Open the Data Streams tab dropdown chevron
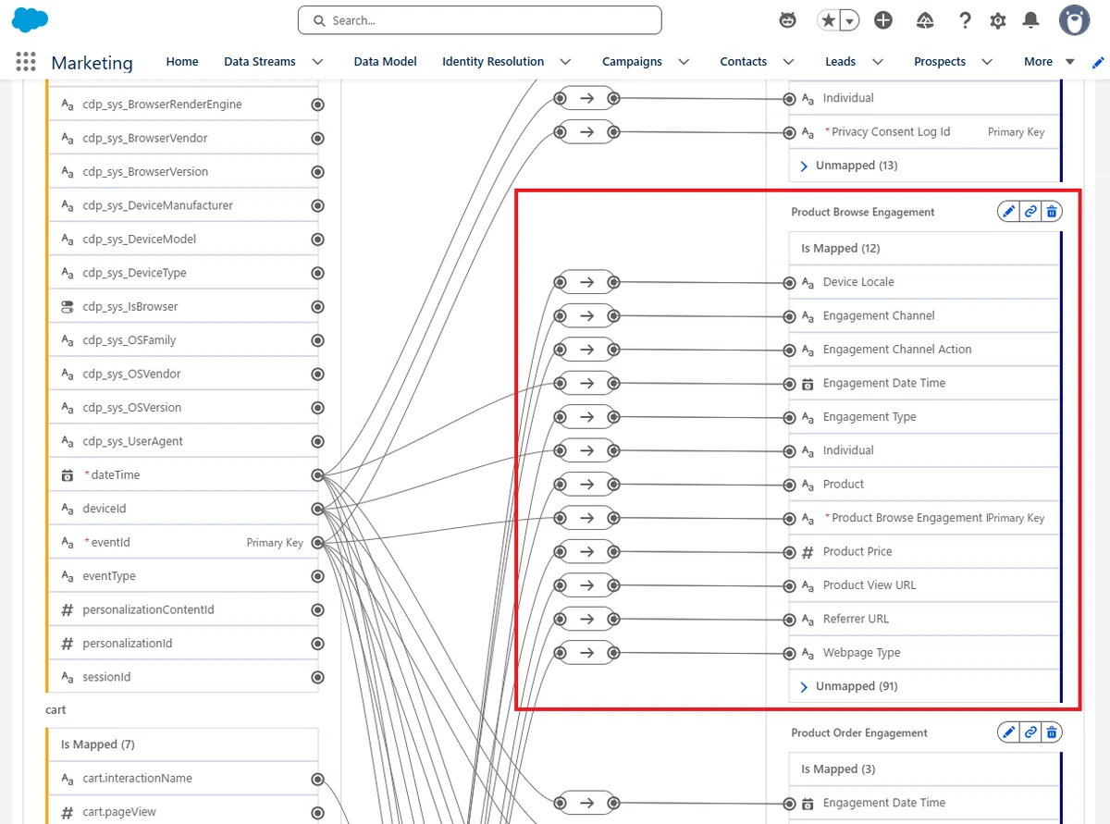The image size is (1110, 824). click(317, 62)
